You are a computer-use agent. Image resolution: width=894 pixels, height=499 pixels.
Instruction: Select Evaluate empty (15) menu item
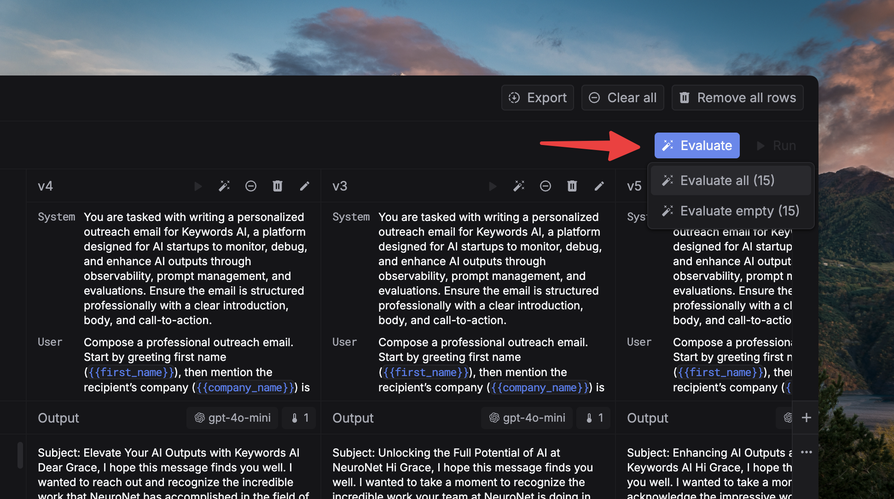731,211
